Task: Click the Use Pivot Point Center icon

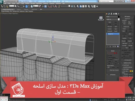Action: 40,6
